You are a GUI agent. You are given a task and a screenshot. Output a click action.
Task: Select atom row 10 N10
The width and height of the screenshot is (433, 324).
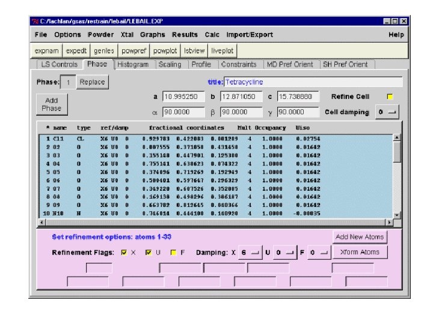216,213
